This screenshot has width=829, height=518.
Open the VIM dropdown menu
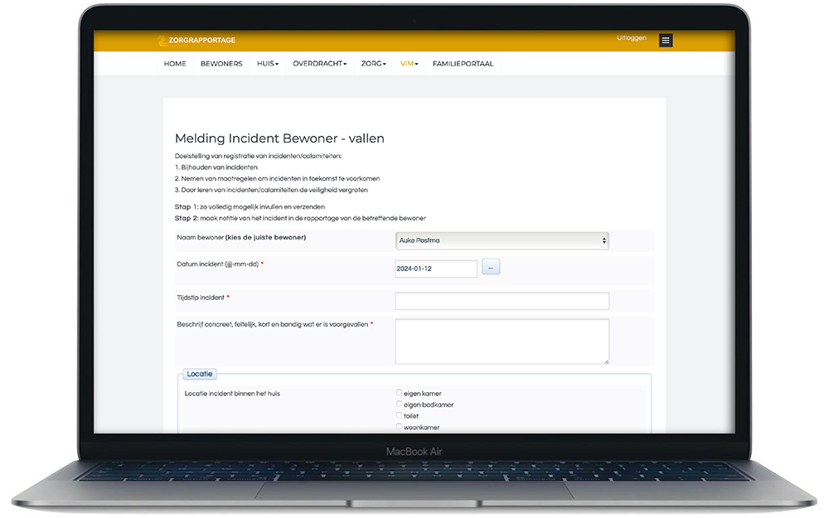click(x=409, y=64)
